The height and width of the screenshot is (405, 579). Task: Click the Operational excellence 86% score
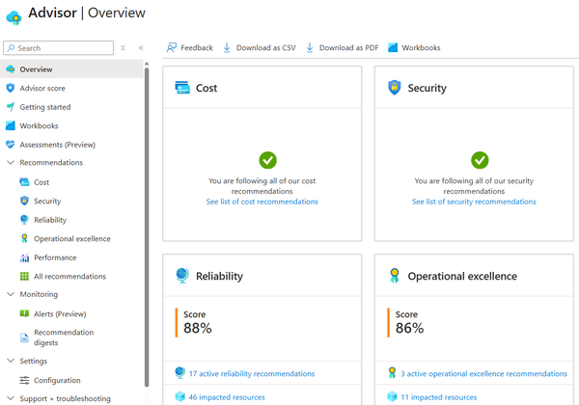[x=409, y=328]
